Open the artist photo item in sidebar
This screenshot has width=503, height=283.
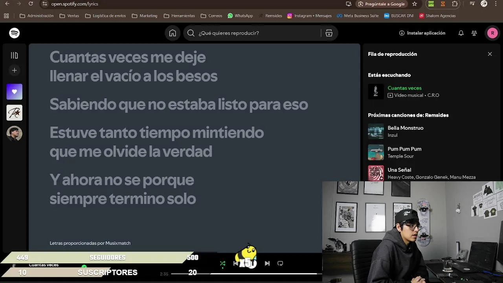[15, 134]
